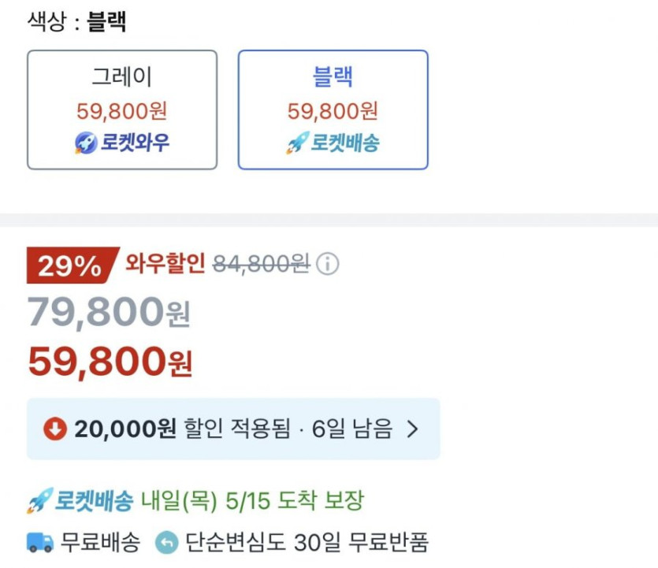658x568 pixels.
Task: Click the 색상 : 블랙 label
Action: click(76, 21)
